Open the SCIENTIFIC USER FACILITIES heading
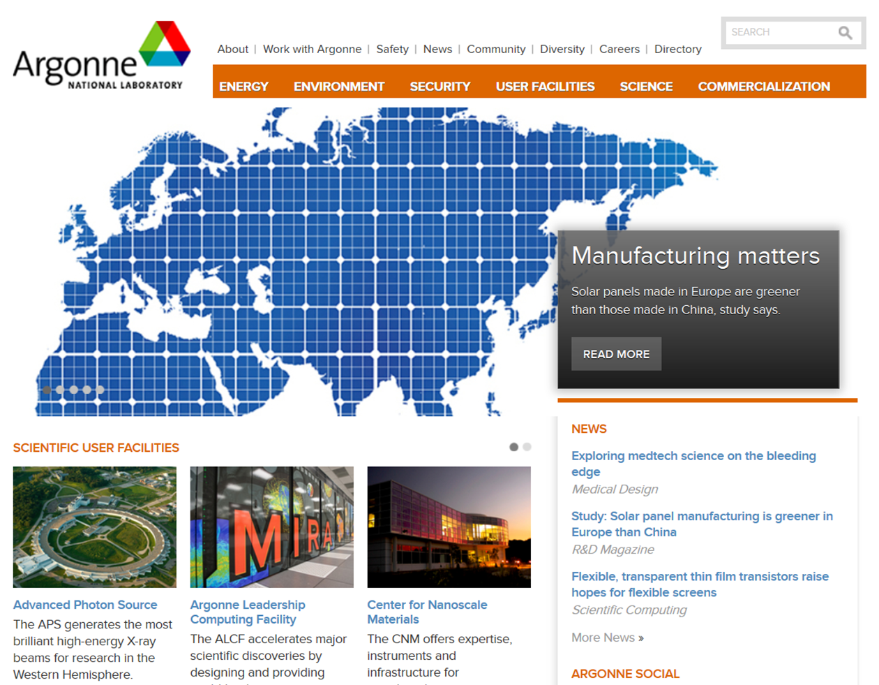Screen dimensions: 879x685 click(96, 448)
